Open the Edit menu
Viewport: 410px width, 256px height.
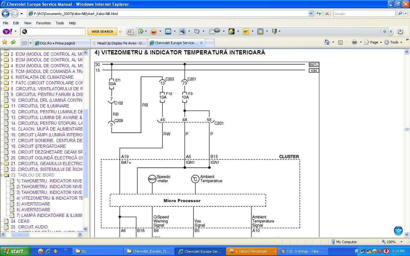[x=16, y=23]
